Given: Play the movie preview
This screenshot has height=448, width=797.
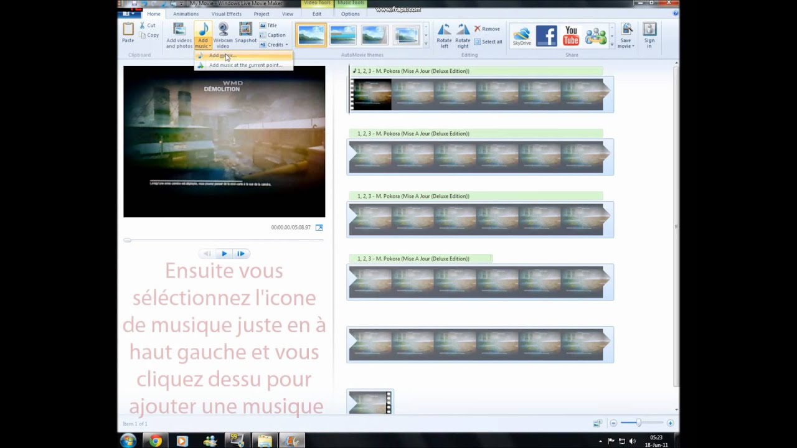Looking at the screenshot, I should tap(224, 253).
